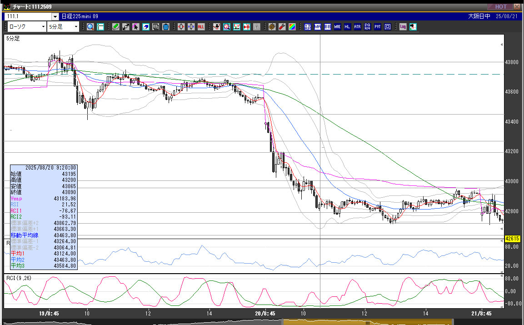Toggle the ATR indicator button
This screenshot has height=325, width=524.
point(358,27)
